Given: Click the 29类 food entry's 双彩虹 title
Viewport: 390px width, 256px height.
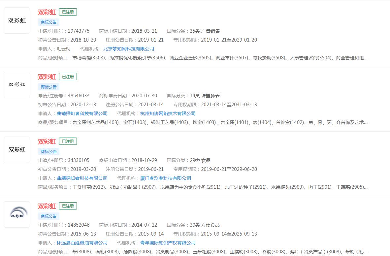Looking at the screenshot, I should pyautogui.click(x=47, y=142).
